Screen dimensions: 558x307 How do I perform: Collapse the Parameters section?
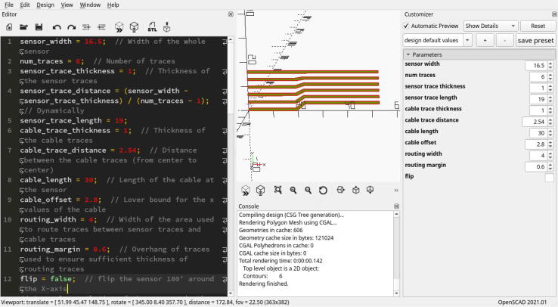408,54
